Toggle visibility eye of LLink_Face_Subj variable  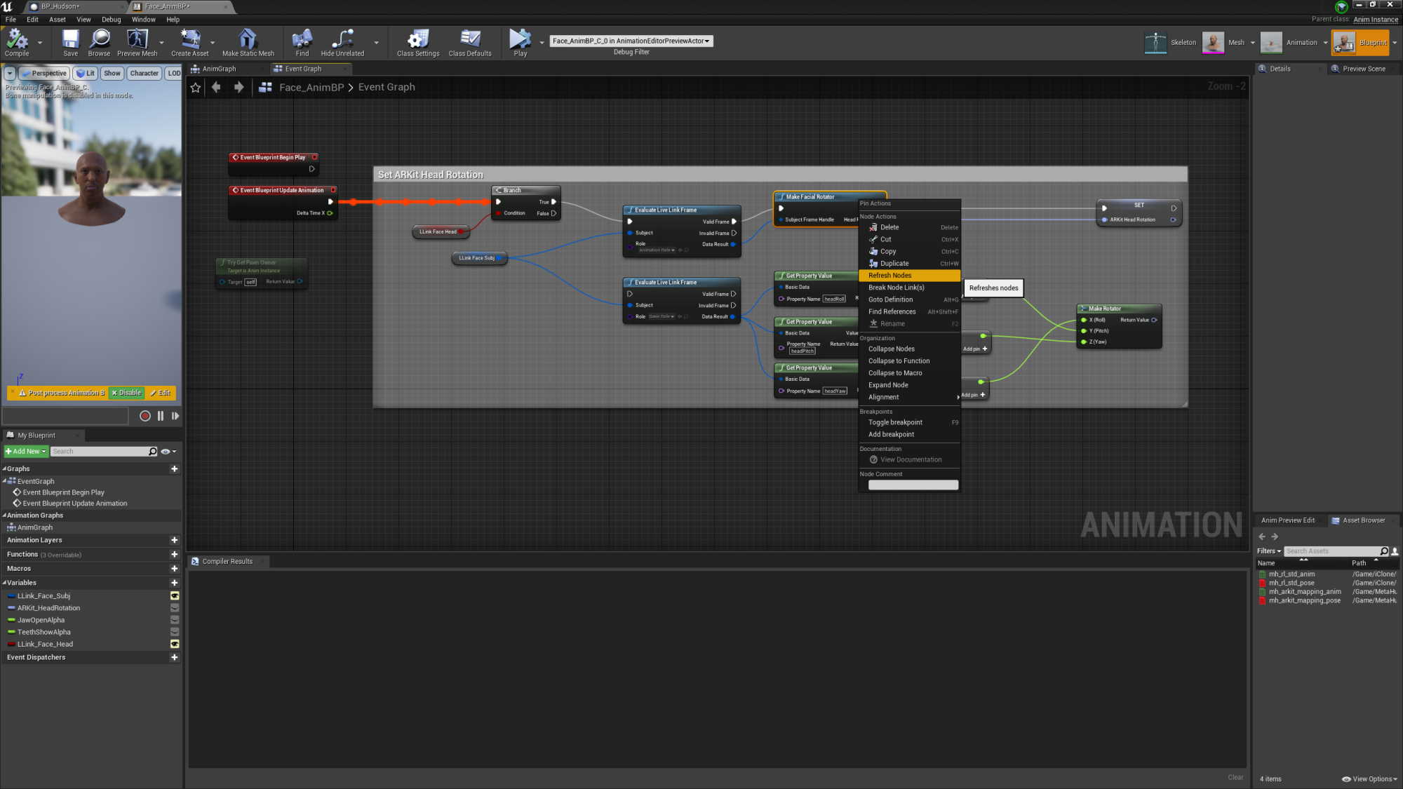(x=175, y=596)
